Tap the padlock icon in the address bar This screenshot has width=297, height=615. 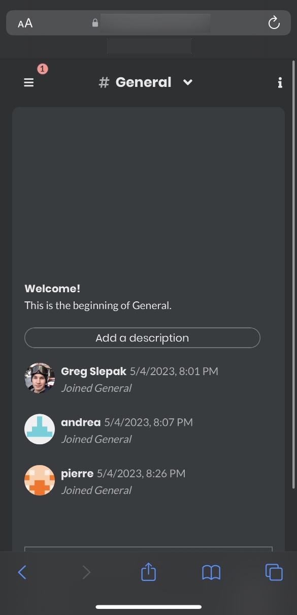point(95,22)
